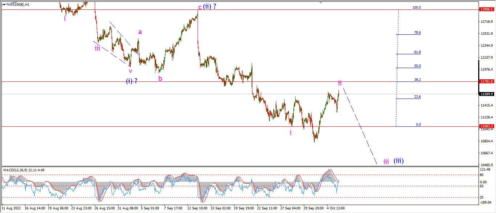
Task: Click the blue (ii) ? wave label
Action: pyautogui.click(x=210, y=6)
